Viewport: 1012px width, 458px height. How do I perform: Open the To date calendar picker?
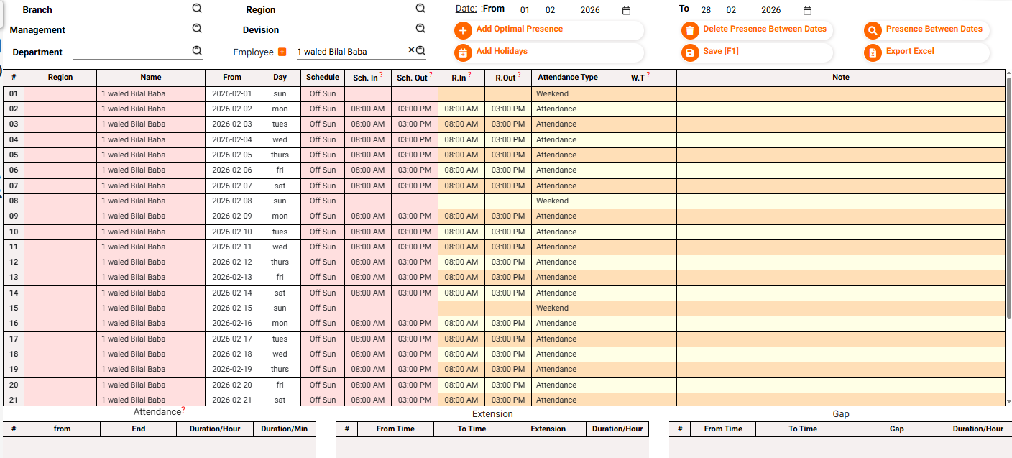click(x=807, y=11)
